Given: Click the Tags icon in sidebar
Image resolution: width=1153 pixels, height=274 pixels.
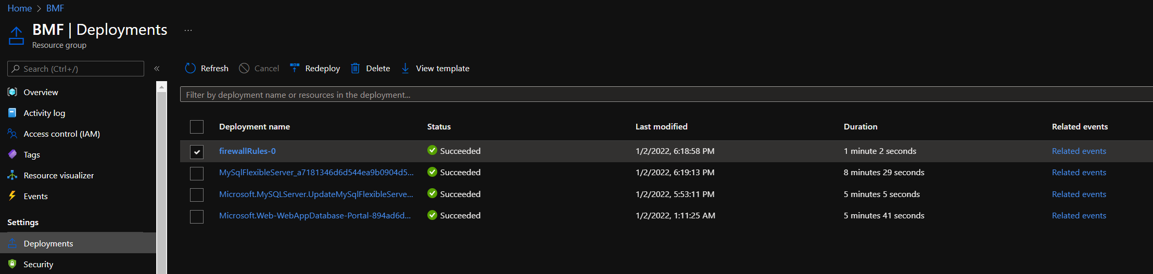Looking at the screenshot, I should (x=12, y=154).
